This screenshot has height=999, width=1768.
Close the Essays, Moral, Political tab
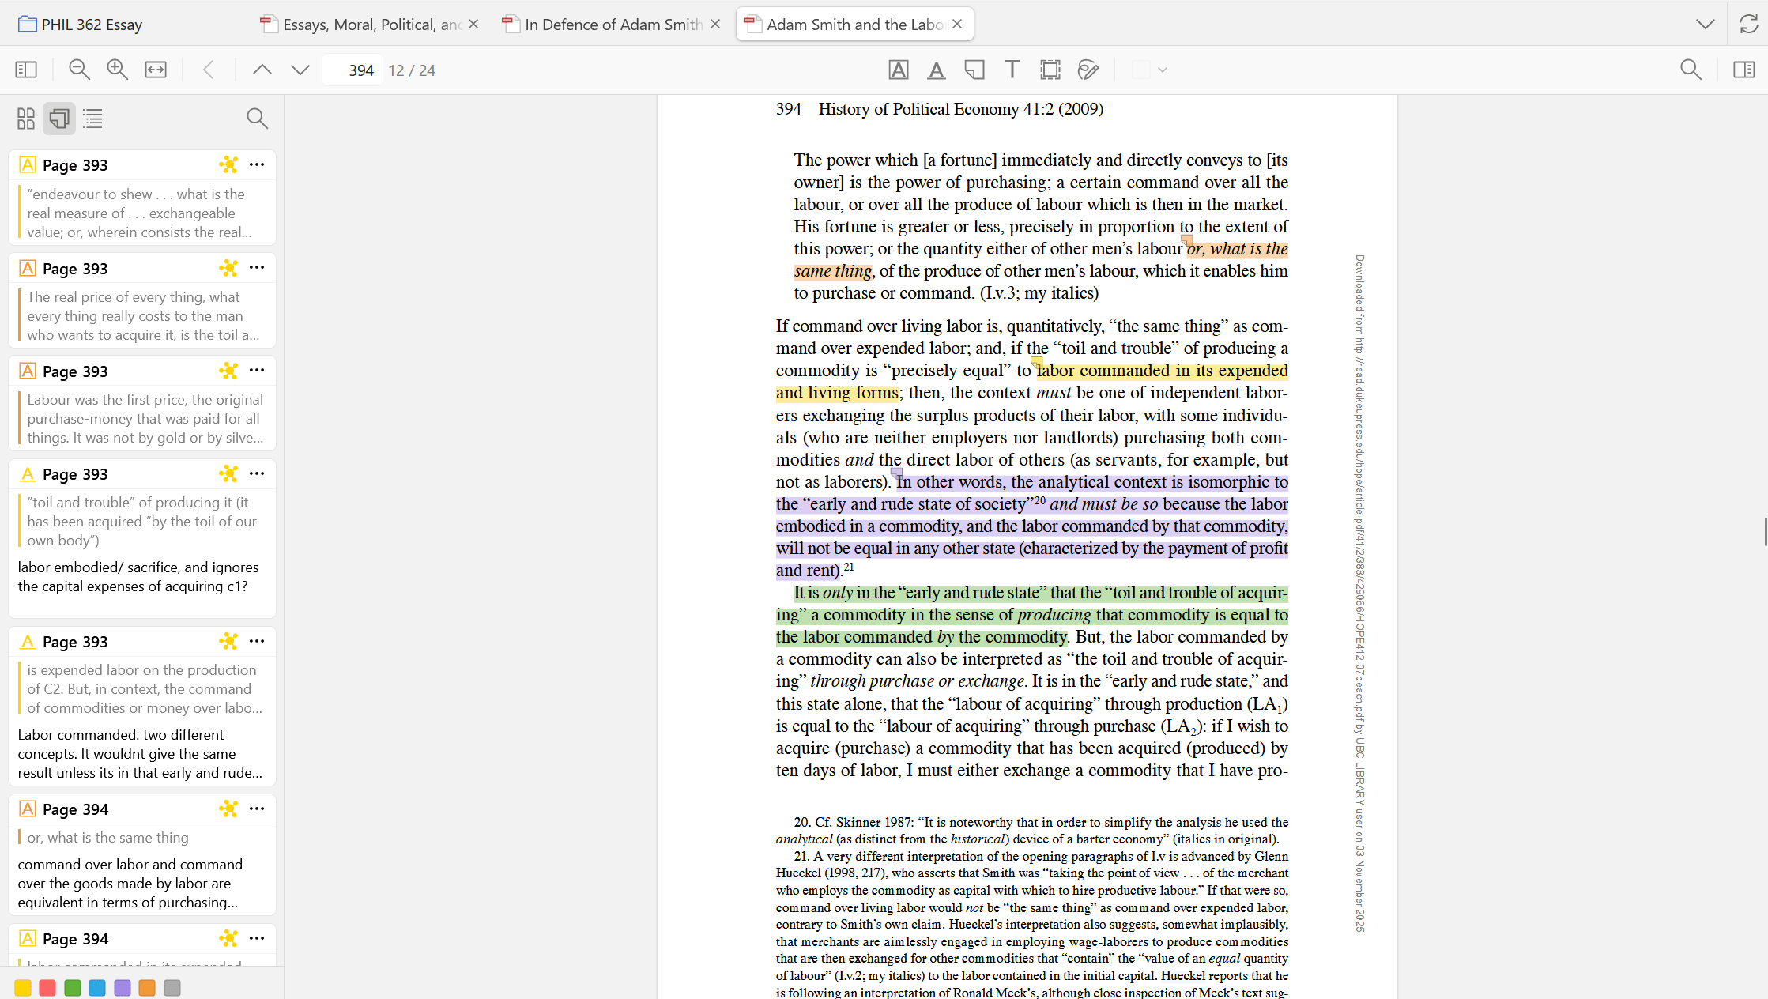click(x=473, y=25)
